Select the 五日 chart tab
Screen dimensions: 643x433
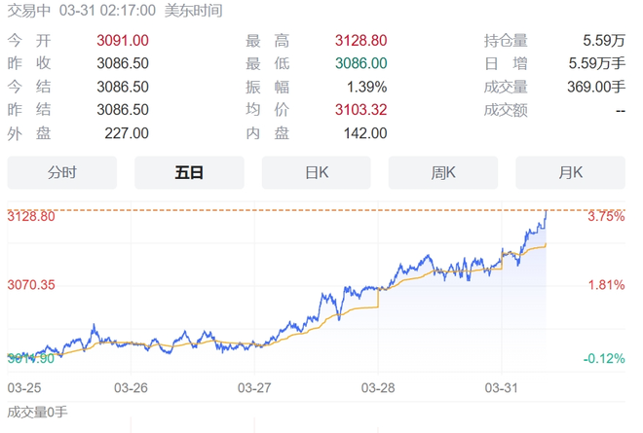tap(189, 173)
